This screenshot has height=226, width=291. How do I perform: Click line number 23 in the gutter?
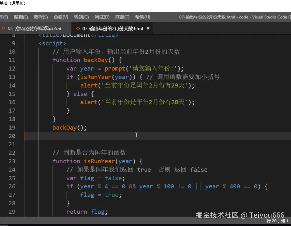click(x=12, y=161)
